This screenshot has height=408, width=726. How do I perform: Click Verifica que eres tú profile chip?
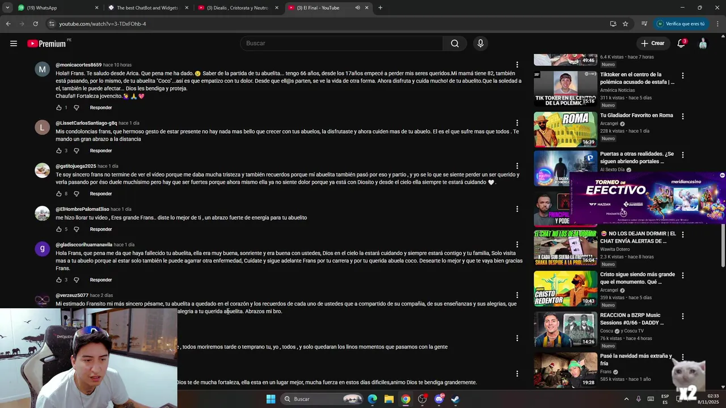(x=681, y=24)
